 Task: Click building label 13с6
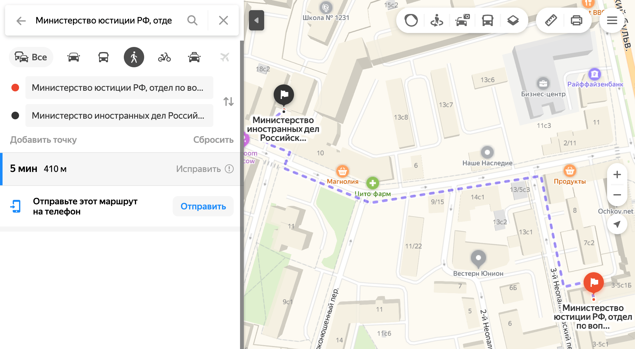[487, 80]
